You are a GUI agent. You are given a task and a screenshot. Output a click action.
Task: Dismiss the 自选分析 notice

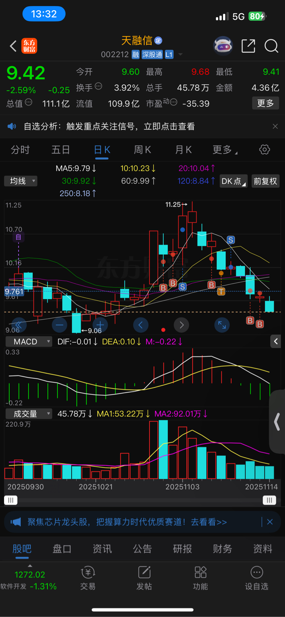(x=275, y=127)
